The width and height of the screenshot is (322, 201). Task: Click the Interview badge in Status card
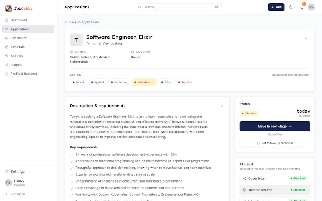point(249,113)
